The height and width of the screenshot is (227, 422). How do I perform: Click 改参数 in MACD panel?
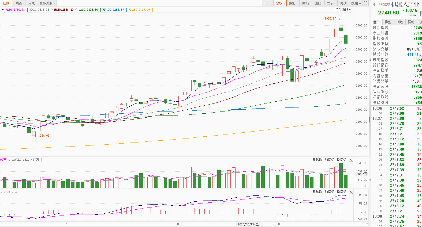(x=317, y=192)
